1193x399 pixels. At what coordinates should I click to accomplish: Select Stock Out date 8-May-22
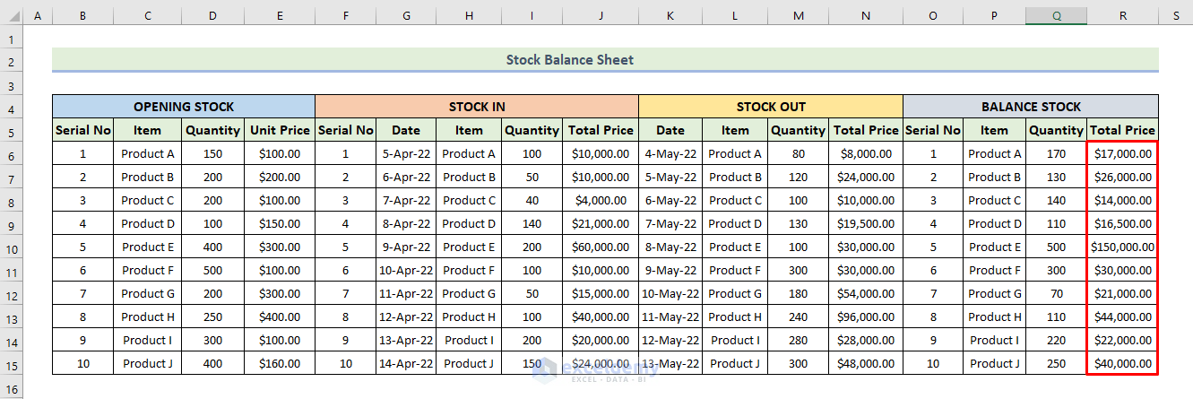tap(670, 247)
